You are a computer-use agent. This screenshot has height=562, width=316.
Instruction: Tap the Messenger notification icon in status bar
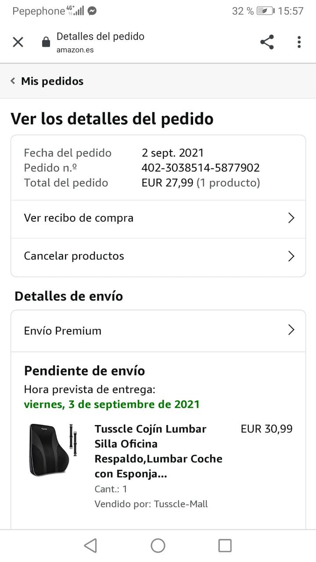click(92, 11)
